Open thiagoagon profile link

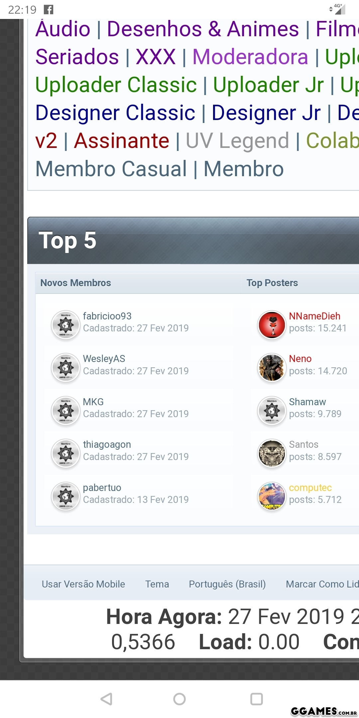(x=107, y=445)
